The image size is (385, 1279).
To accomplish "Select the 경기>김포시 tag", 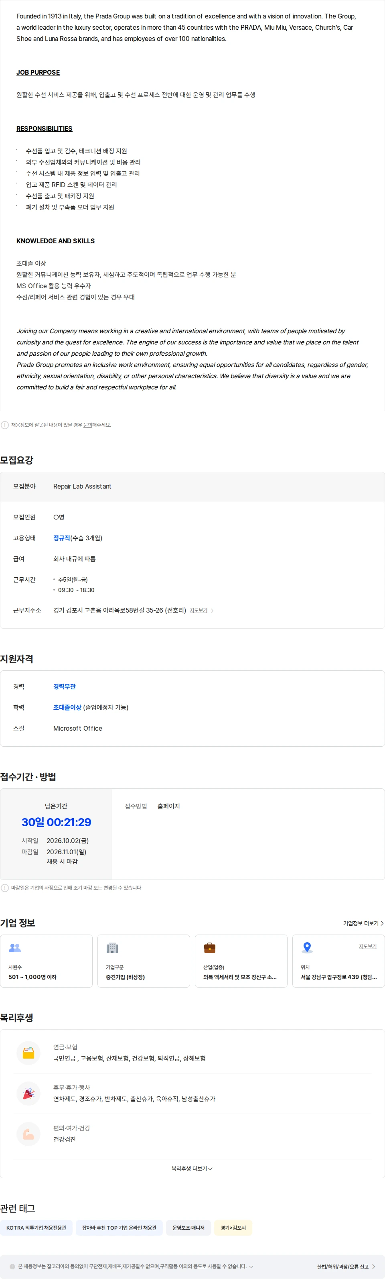I will [x=233, y=1228].
